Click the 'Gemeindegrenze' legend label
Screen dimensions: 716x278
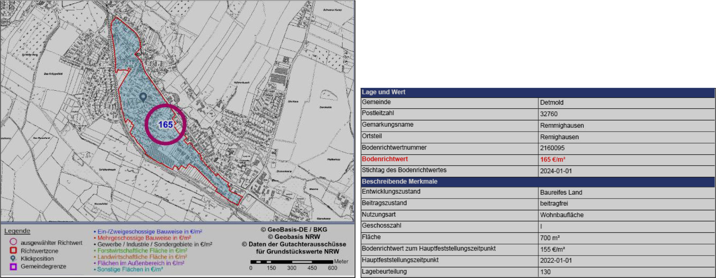pos(44,266)
